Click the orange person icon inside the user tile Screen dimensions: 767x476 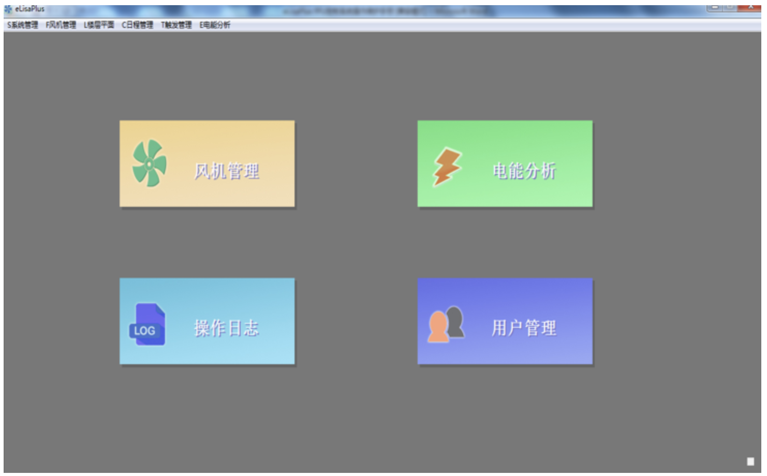(x=437, y=327)
